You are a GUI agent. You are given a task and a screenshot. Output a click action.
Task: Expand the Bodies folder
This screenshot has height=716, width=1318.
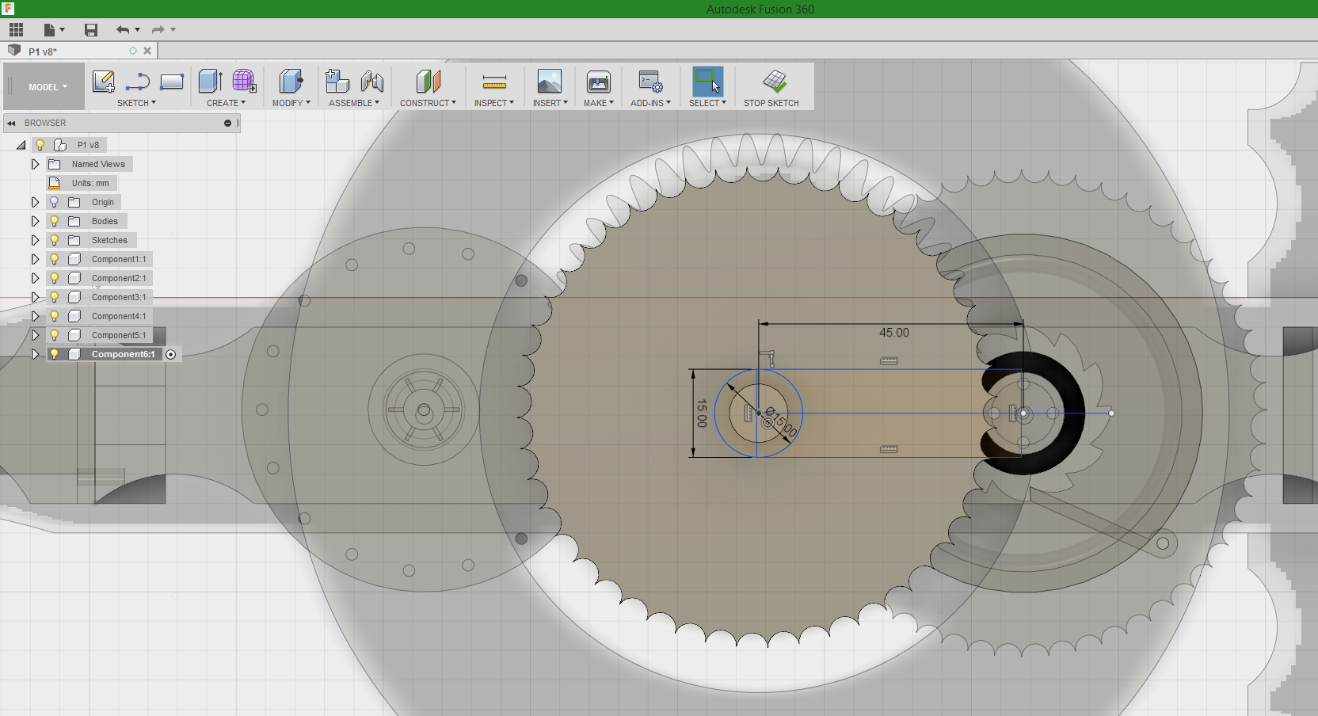point(35,221)
